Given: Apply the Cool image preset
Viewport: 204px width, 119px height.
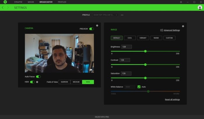Looking at the screenshot, I should [130, 38].
